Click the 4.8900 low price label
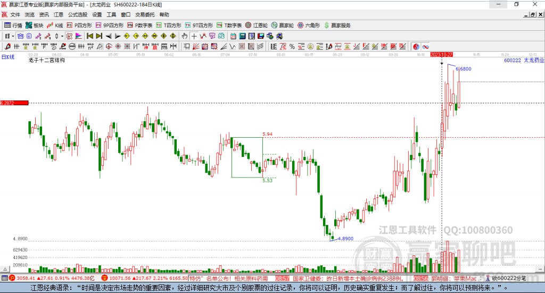 [x=345, y=239]
